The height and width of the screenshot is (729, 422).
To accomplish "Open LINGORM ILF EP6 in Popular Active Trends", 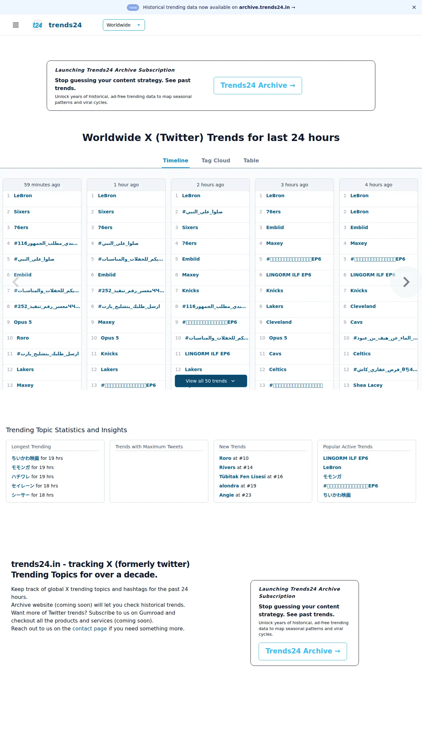I will pyautogui.click(x=345, y=458).
